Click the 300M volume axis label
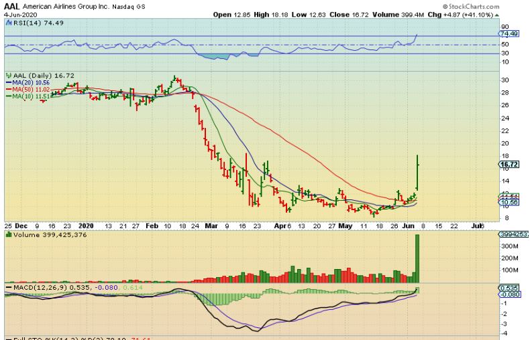 click(x=510, y=246)
